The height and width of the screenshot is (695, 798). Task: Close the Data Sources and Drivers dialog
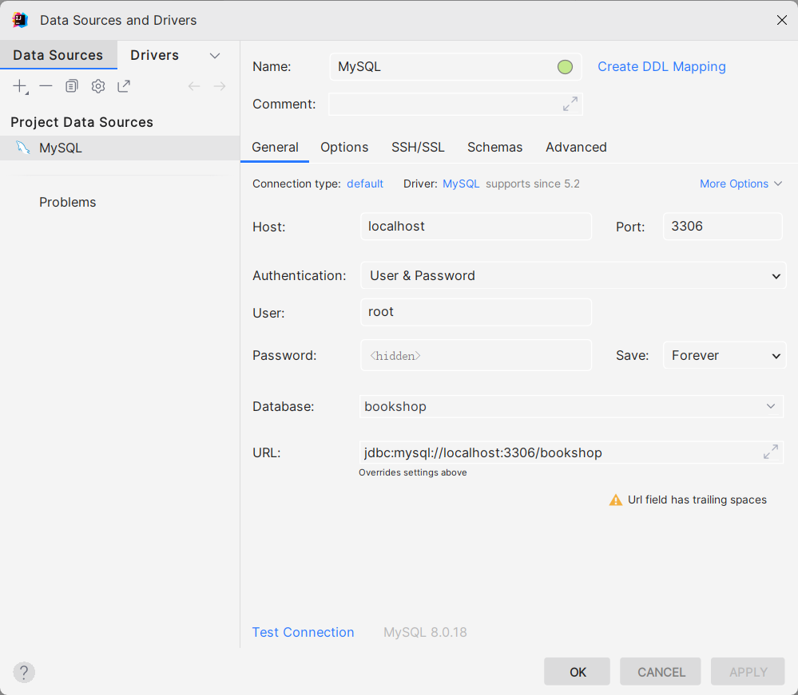(782, 20)
